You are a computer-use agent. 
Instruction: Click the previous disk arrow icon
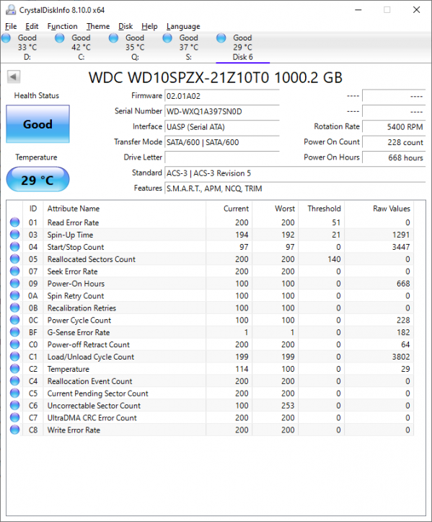pos(14,77)
